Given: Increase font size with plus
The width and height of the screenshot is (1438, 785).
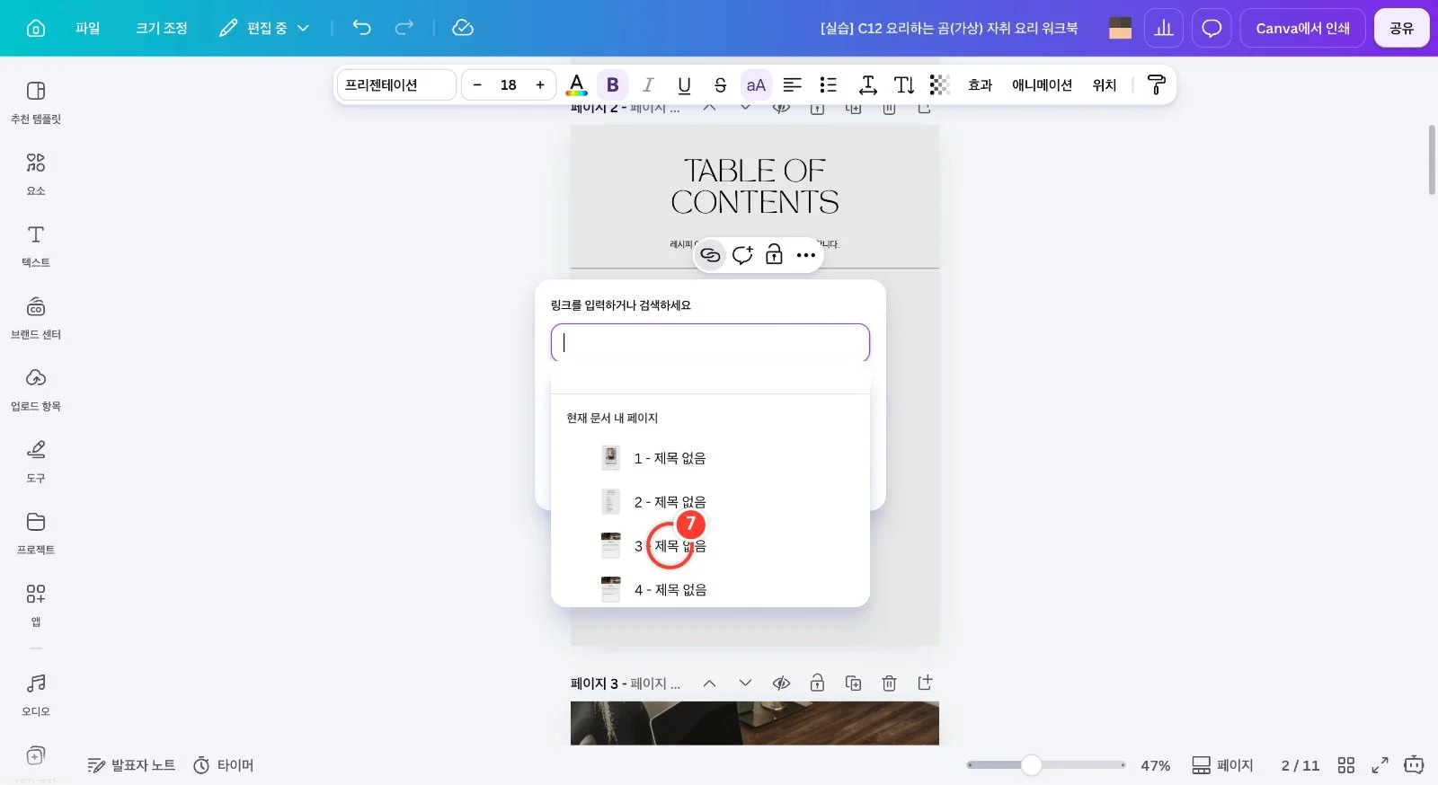Looking at the screenshot, I should point(540,84).
